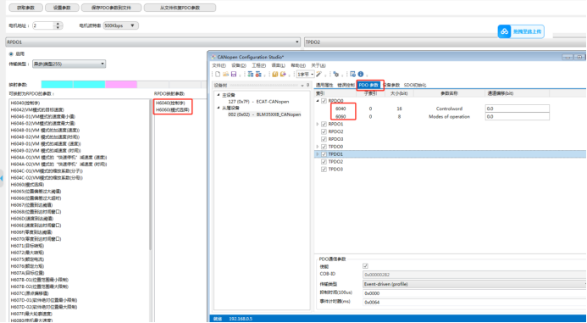Viewport: 587px width, 323px height.
Task: Click the pin icon on device tree panel
Action: point(307,86)
